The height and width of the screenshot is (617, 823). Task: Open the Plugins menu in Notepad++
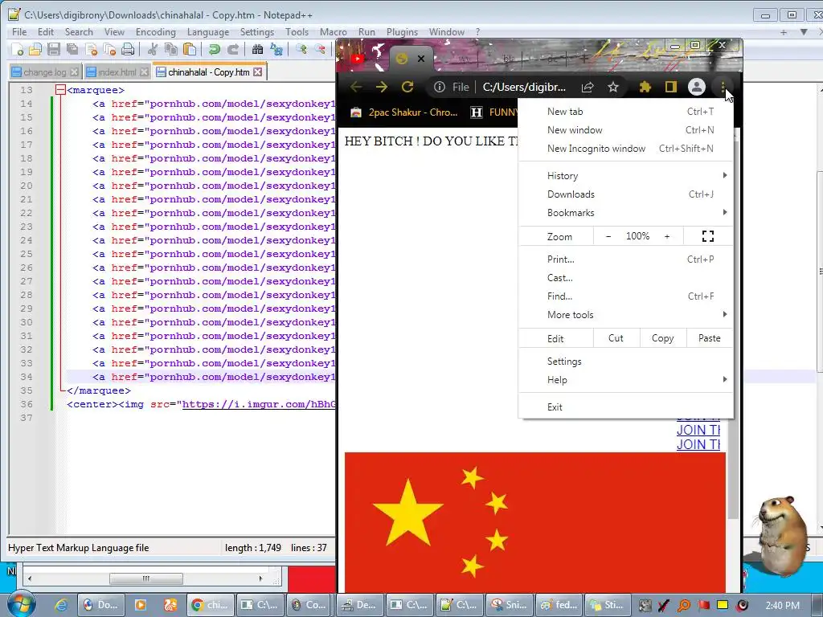coord(402,32)
